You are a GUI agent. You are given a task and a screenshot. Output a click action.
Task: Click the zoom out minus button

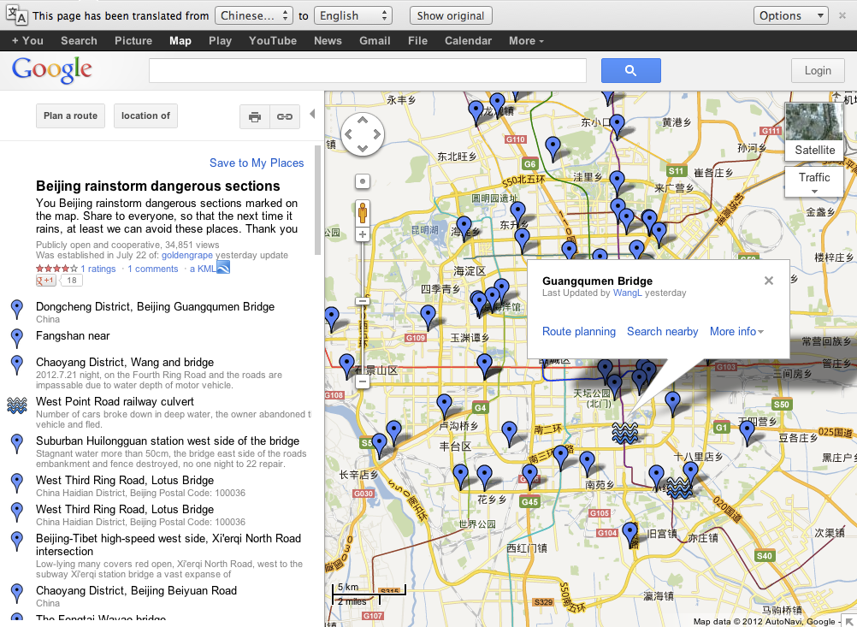[363, 382]
